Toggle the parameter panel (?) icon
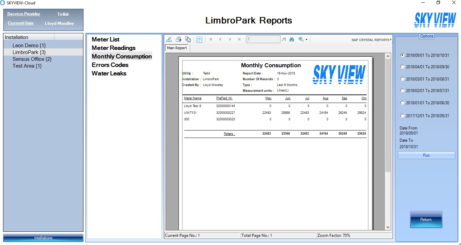The width and height of the screenshot is (461, 245). tap(199, 39)
